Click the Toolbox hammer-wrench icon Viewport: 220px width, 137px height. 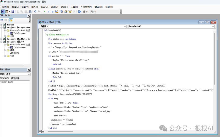coord(74,11)
